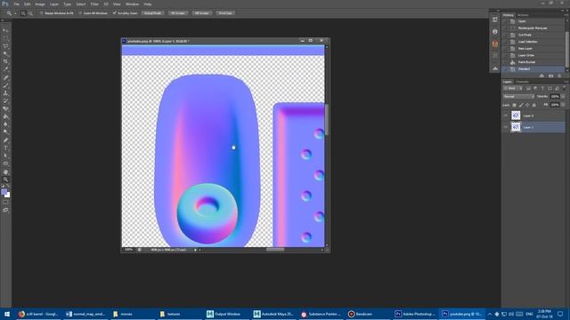The image size is (570, 320).
Task: Select the Dodge tool
Action: [x=5, y=132]
